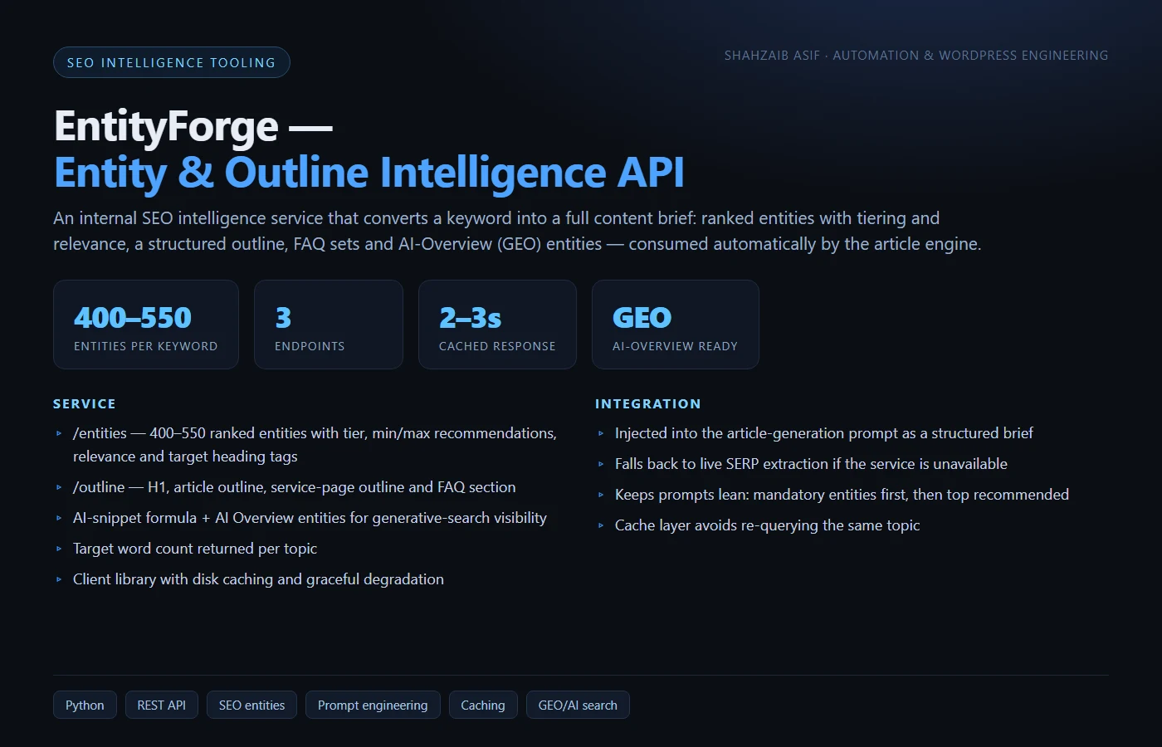Click the Prompt engineering tag
The image size is (1162, 747).
(373, 705)
